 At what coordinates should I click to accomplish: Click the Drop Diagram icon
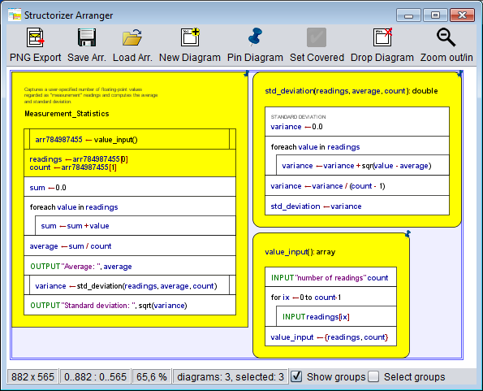coord(382,37)
